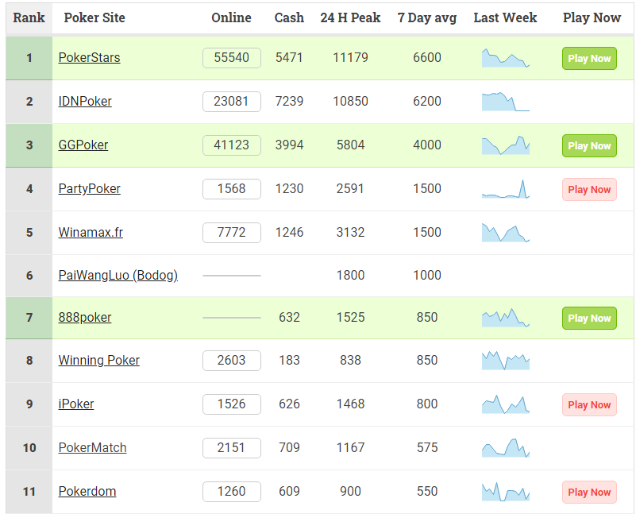Select the PokerMatch link

[x=92, y=447]
